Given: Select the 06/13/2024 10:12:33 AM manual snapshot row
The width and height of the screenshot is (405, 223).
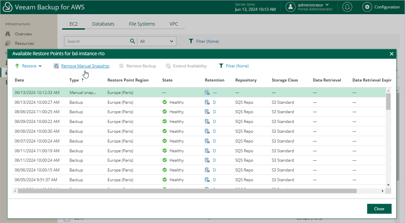Looking at the screenshot, I should click(x=199, y=92).
